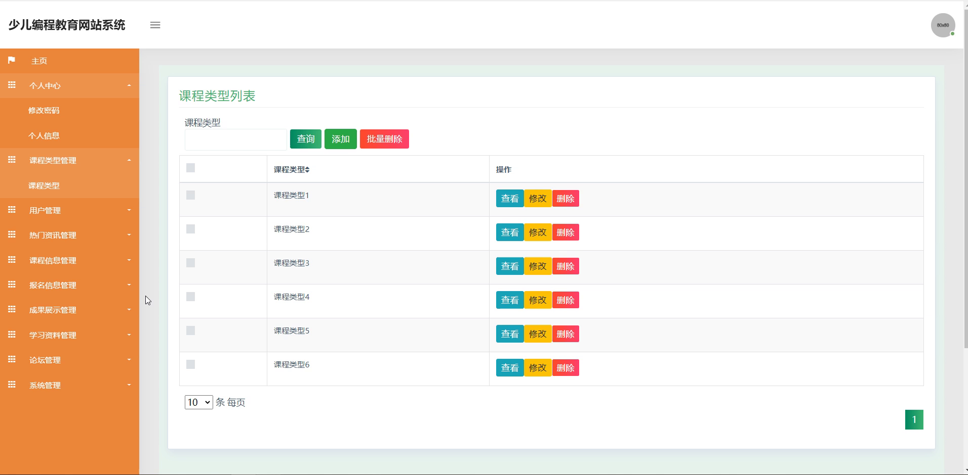
Task: Open the 系统管理 menu label
Action: pyautogui.click(x=45, y=385)
